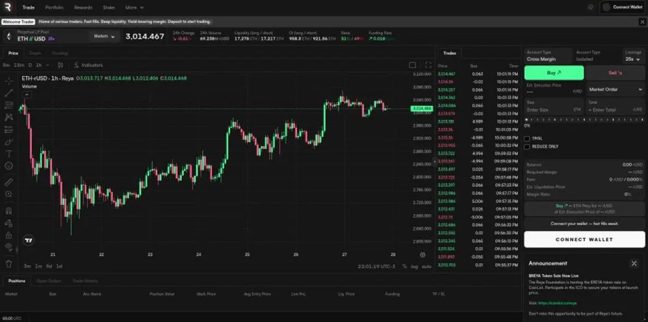Screen dimensions: 648x322
Task: Open the Indicators menu
Action: click(88, 65)
